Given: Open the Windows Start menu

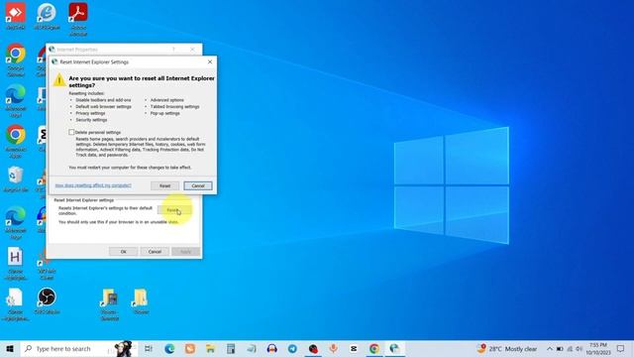Looking at the screenshot, I should point(10,348).
